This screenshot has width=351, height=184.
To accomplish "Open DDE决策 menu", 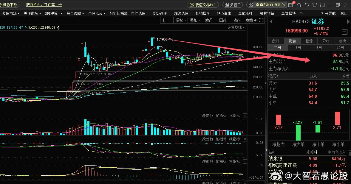I will (x=53, y=13).
